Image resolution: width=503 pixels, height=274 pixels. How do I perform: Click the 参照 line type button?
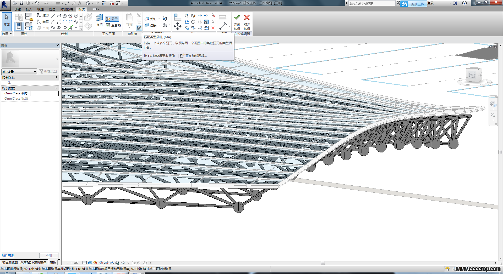(43, 22)
